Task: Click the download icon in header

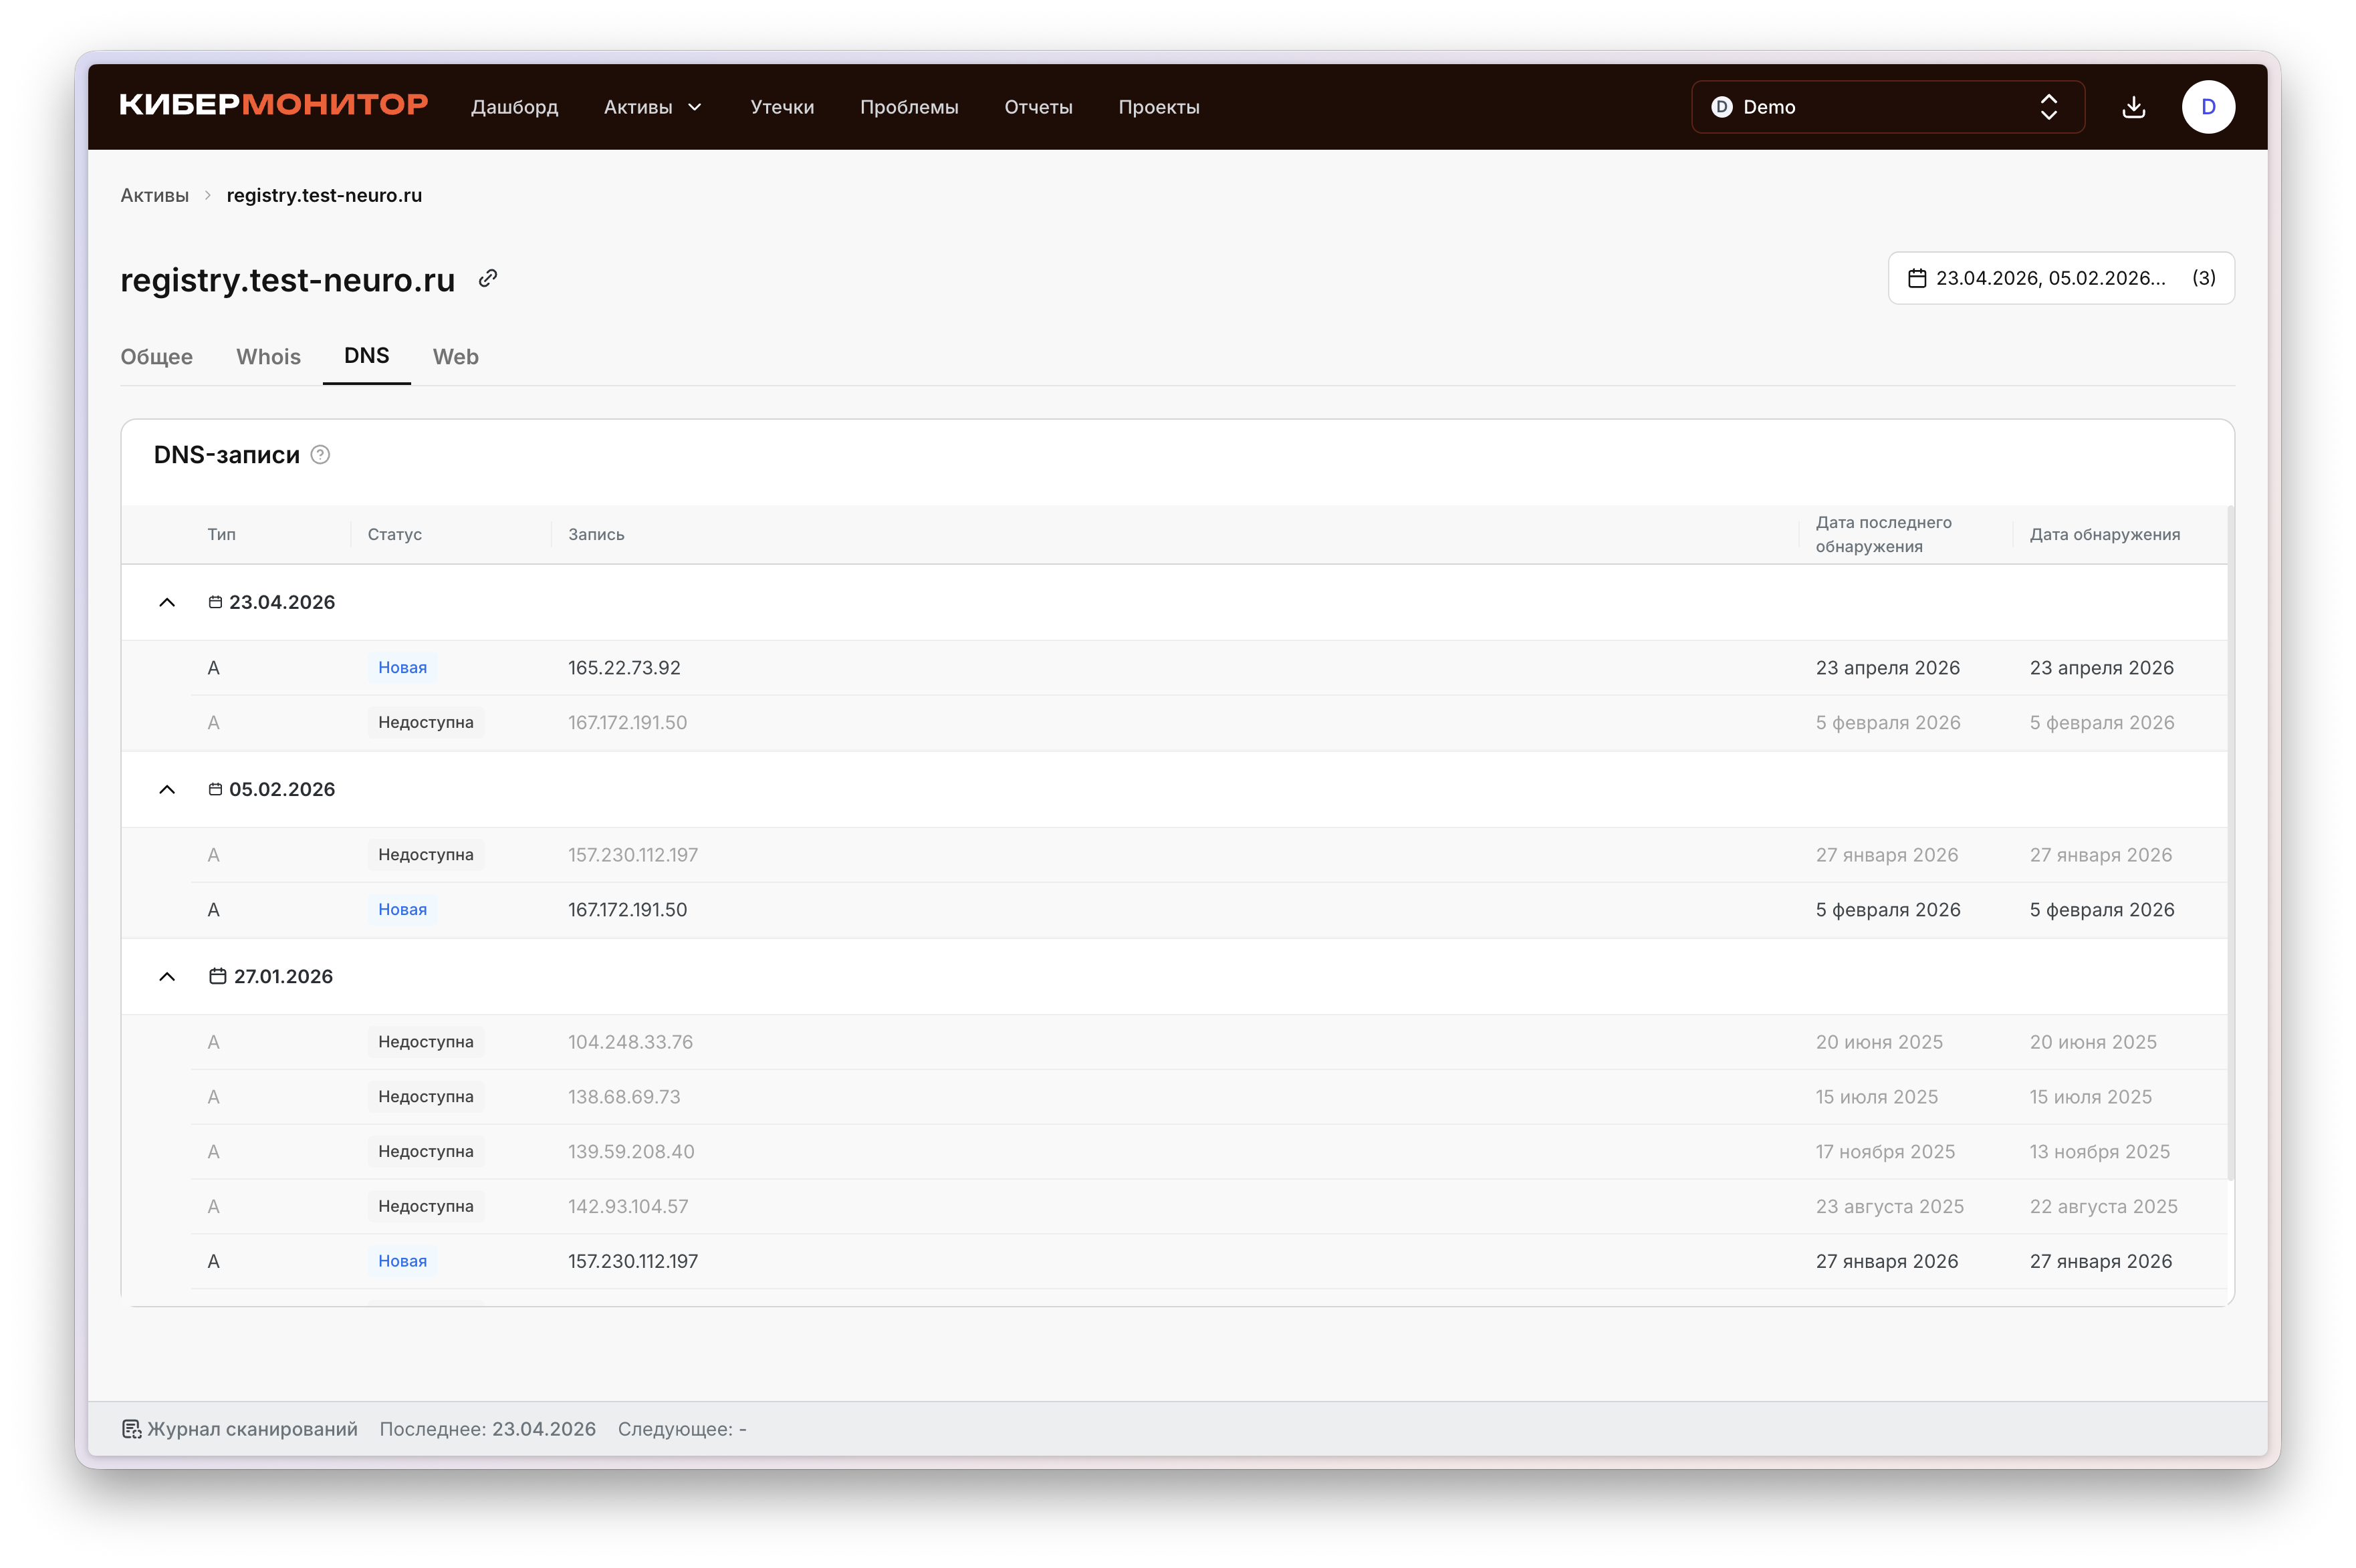Action: click(x=2133, y=107)
